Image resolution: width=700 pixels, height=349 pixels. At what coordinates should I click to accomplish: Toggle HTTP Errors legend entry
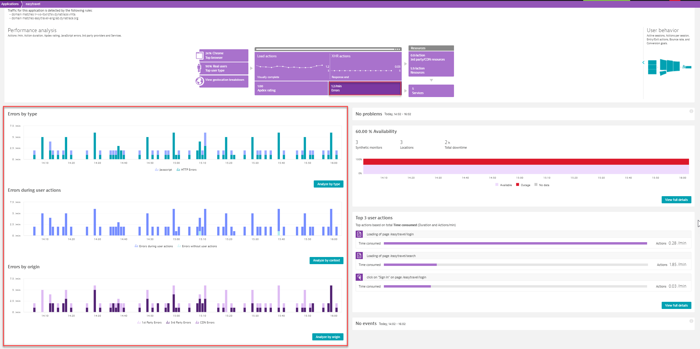point(187,170)
